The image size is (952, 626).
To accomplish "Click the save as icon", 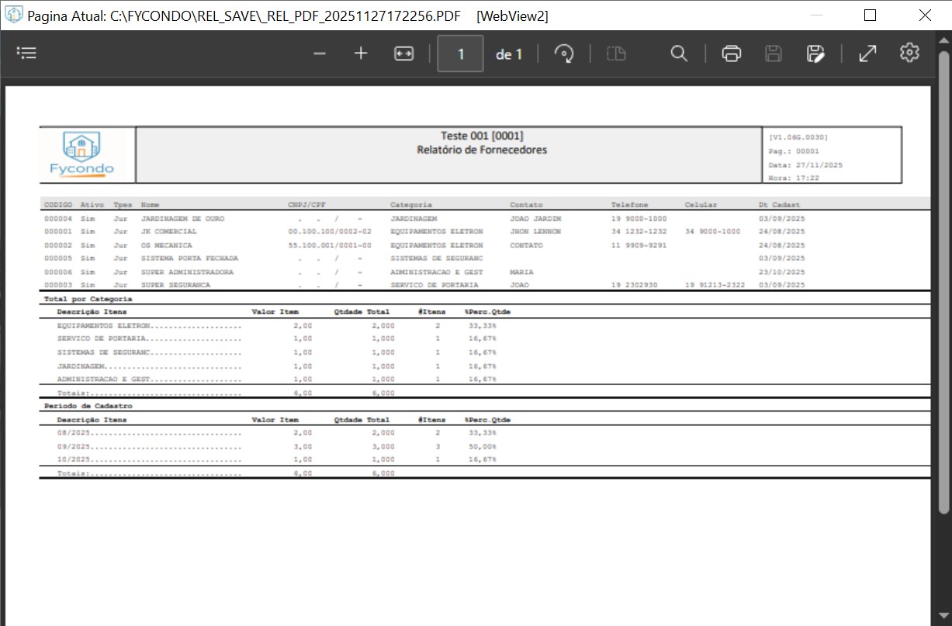I will 815,53.
